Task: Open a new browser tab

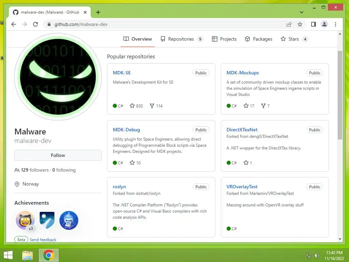Action: (98, 12)
